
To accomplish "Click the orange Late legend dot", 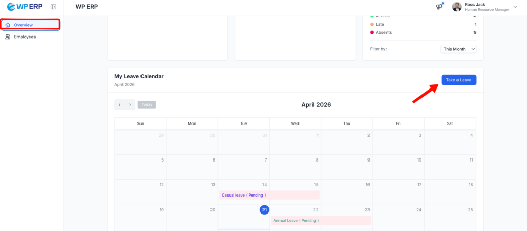I will point(372,24).
